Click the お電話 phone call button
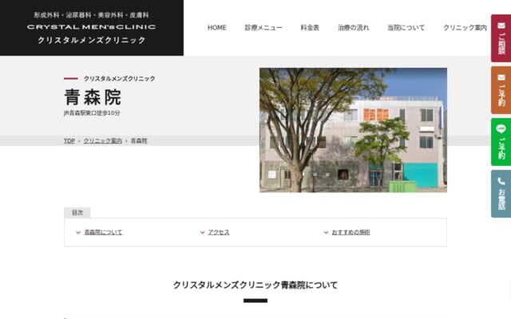The height and width of the screenshot is (319, 511). [x=501, y=193]
